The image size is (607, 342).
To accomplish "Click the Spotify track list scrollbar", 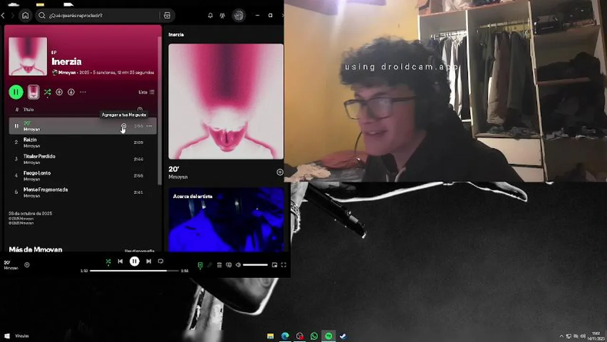I will pos(160,111).
